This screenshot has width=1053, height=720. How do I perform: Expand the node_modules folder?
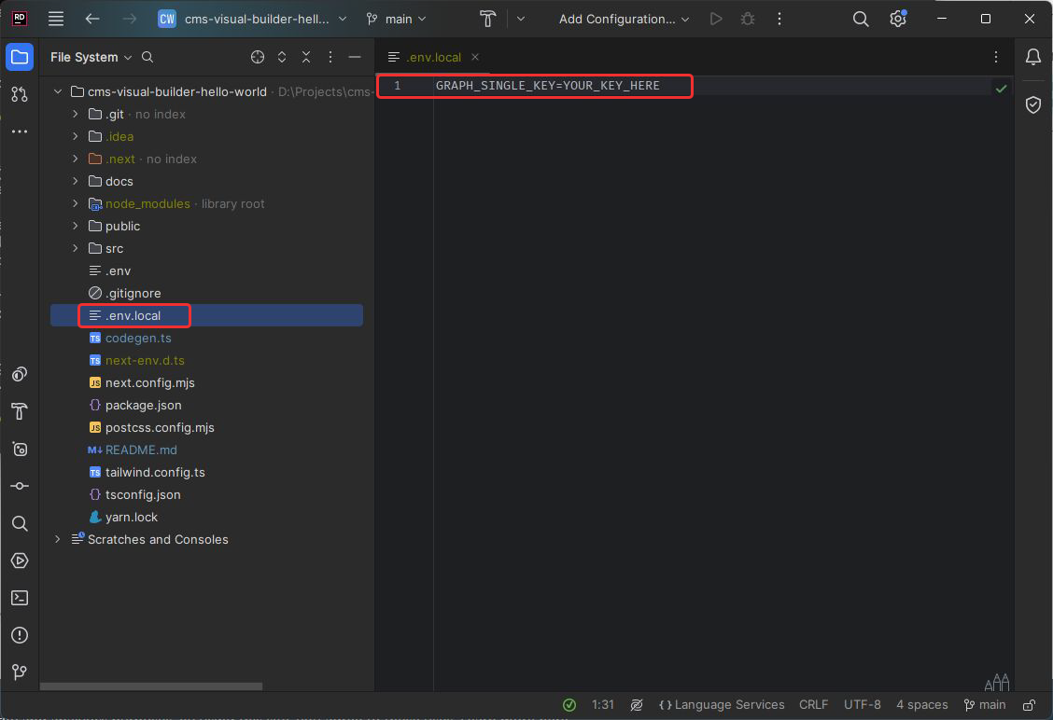tap(76, 203)
